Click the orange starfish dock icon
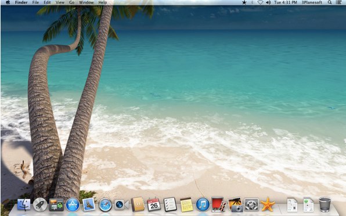 (x=268, y=205)
